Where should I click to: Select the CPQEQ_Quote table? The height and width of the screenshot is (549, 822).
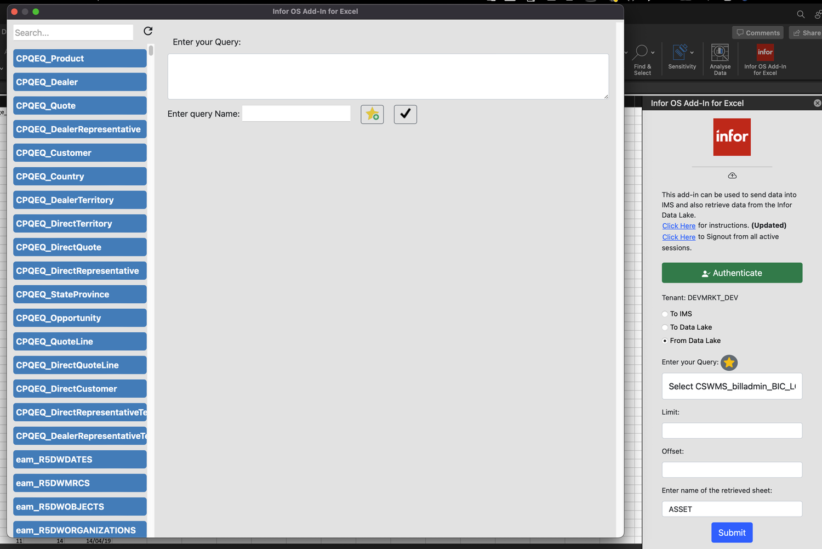point(80,105)
